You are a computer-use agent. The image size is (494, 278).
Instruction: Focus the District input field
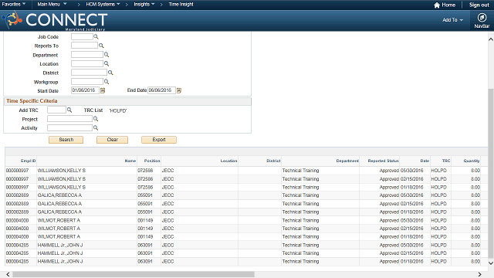click(90, 73)
